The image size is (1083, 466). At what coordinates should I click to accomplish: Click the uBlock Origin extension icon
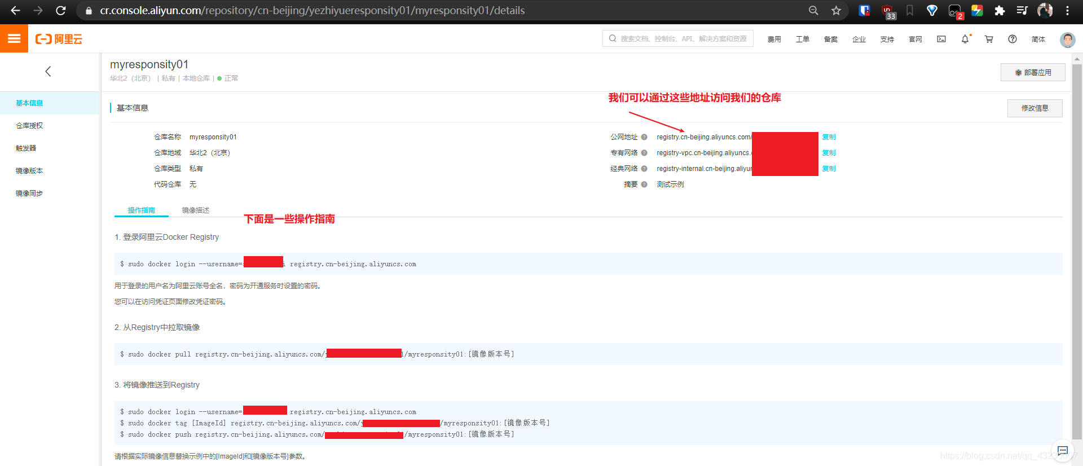click(887, 11)
